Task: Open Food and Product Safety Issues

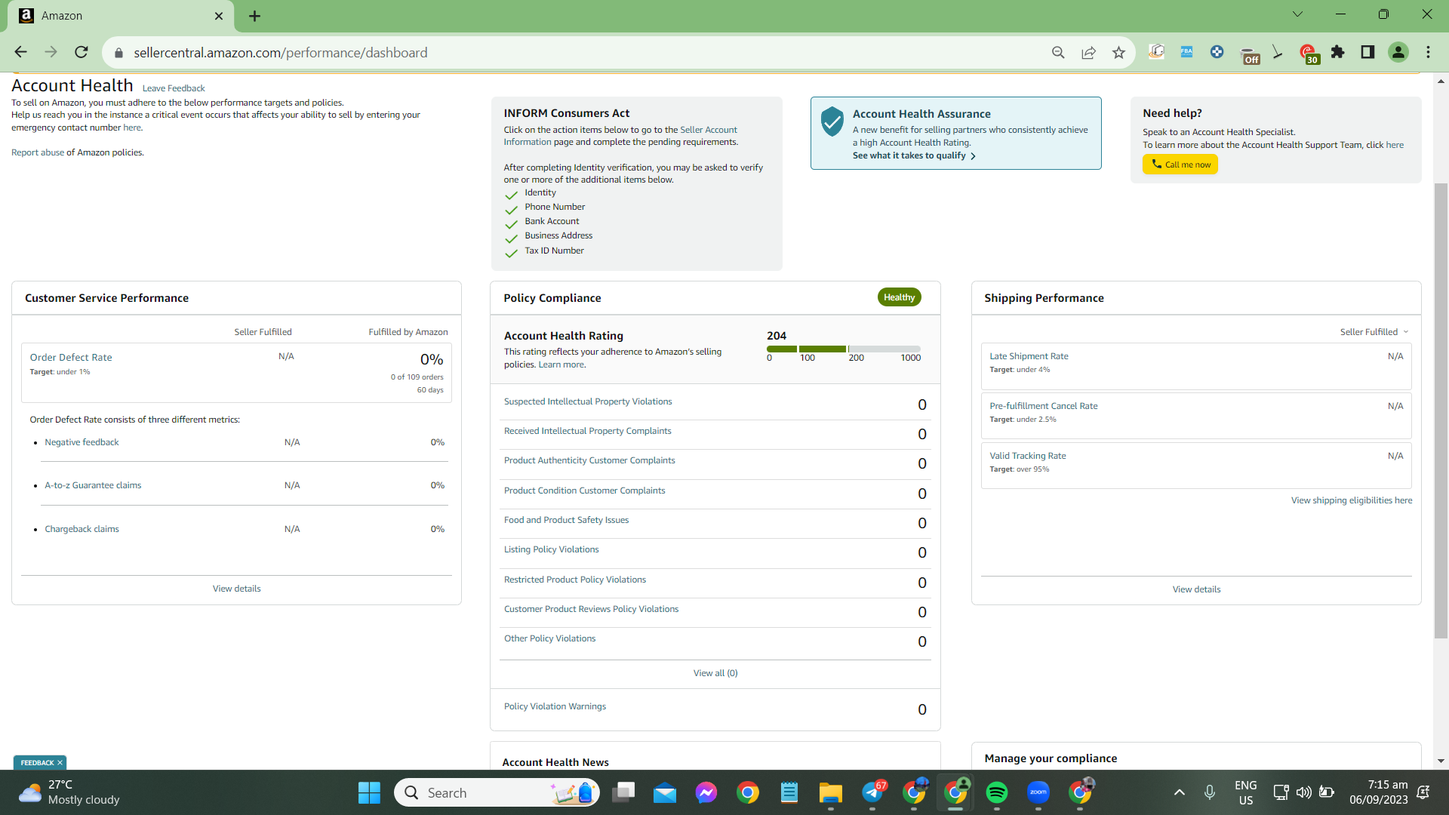Action: click(x=566, y=520)
